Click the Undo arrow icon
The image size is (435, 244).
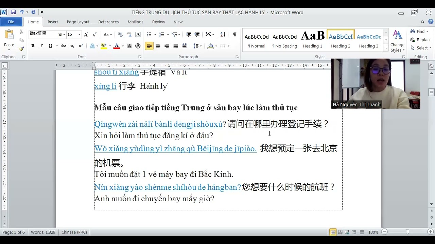(21, 12)
